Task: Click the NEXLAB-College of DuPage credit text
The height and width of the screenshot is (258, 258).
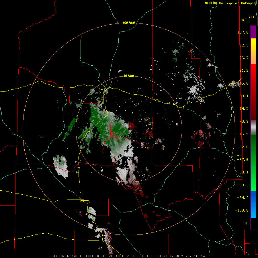Action: click(x=229, y=3)
